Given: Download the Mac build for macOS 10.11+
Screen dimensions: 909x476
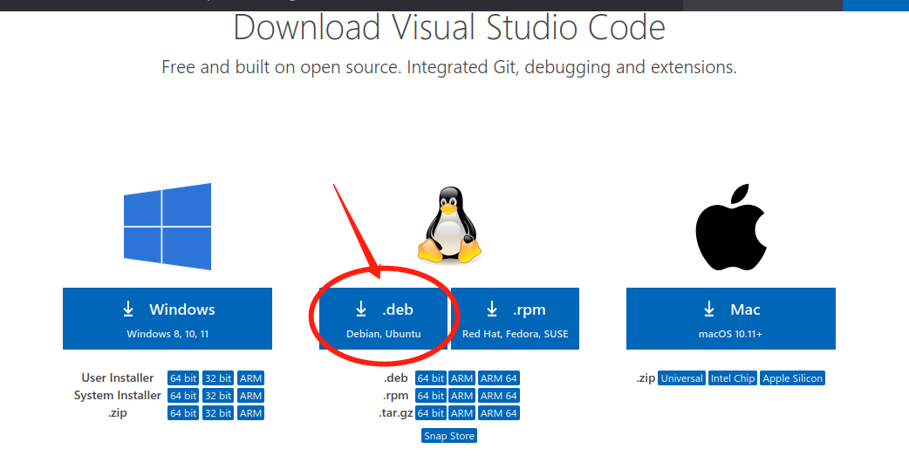Looking at the screenshot, I should [731, 318].
